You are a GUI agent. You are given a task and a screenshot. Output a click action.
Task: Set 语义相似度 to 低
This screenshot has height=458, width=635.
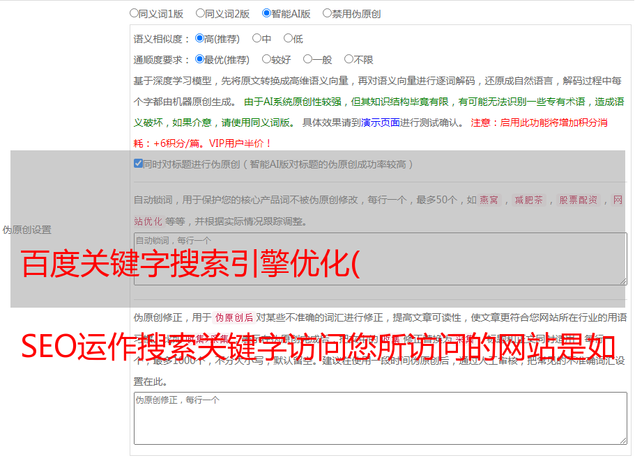point(288,38)
